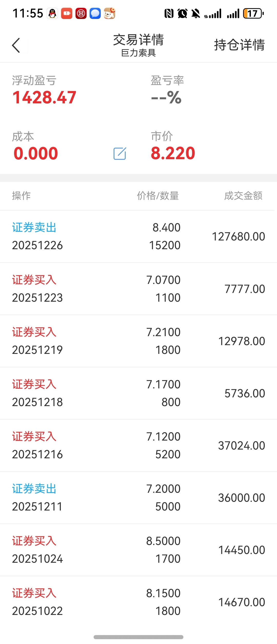
Task: Tap the cost edit pencil icon
Action: 120,154
